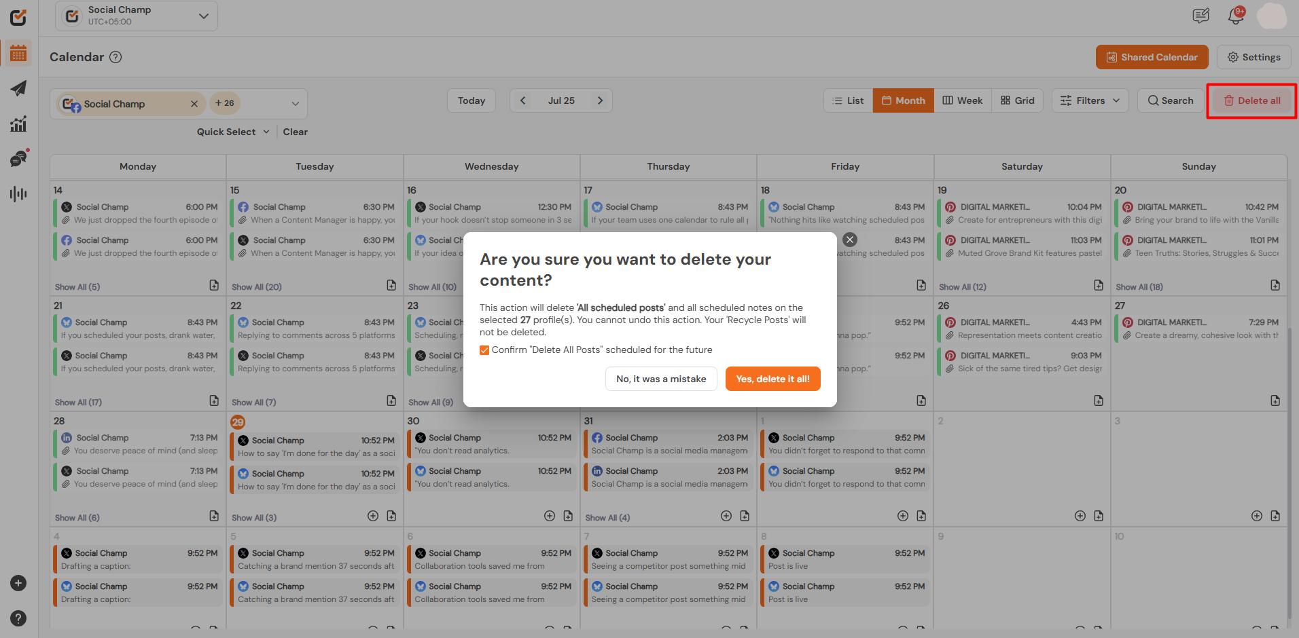Click the Calendar help info icon
This screenshot has height=638, width=1299.
coord(115,57)
